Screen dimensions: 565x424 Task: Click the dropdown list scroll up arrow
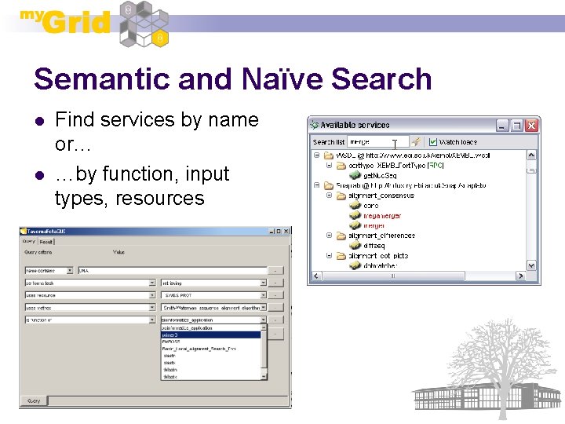[264, 327]
